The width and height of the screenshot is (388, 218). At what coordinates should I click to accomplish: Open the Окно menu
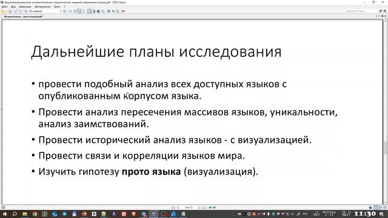tap(57, 7)
